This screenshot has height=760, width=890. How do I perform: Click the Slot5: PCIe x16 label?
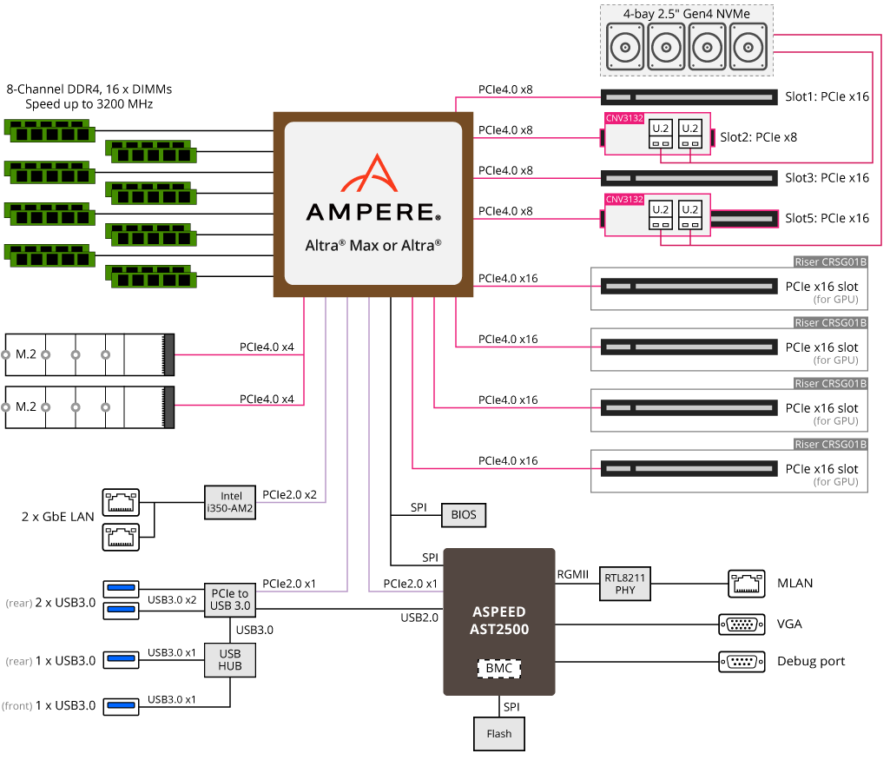(x=827, y=219)
